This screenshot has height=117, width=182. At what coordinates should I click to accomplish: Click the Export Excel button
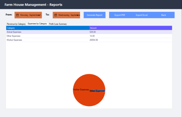[142, 15]
